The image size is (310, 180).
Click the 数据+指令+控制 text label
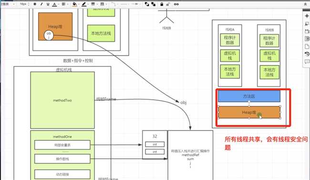pyautogui.click(x=78, y=61)
